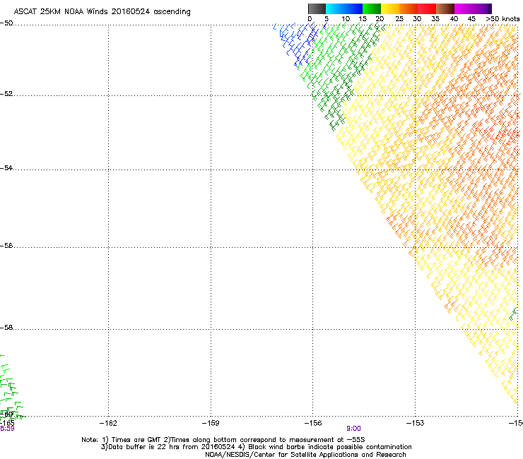
Task: Select the cyan-blue 5-15 knots color band
Action: tap(344, 8)
